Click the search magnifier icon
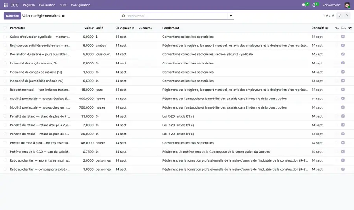 pos(124,16)
